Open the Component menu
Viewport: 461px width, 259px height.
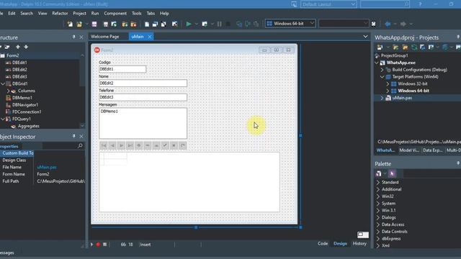click(115, 14)
